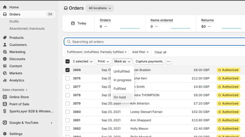
Task: Check the order 3881 checkbox
Action: click(68, 120)
